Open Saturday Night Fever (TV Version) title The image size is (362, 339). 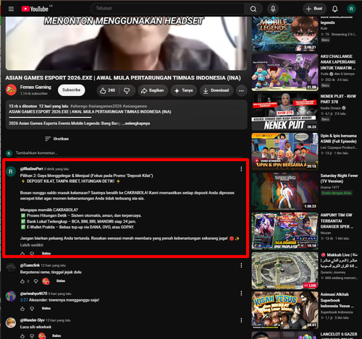pyautogui.click(x=339, y=179)
